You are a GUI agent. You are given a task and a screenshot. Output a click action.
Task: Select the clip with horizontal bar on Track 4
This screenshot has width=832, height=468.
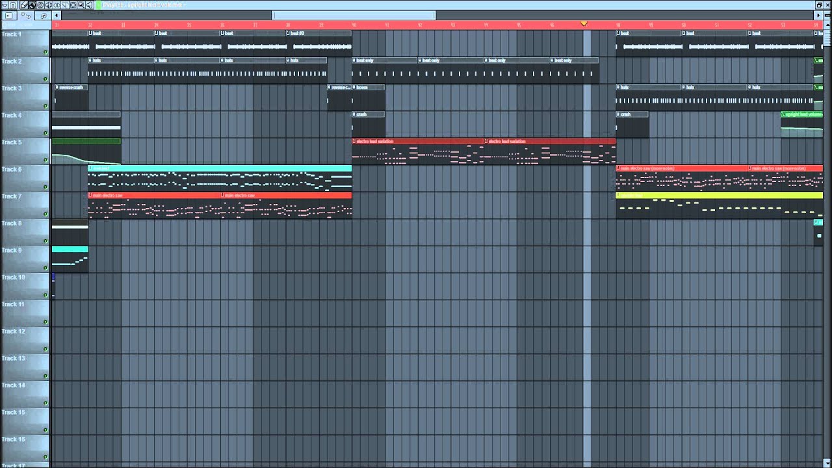pyautogui.click(x=86, y=124)
